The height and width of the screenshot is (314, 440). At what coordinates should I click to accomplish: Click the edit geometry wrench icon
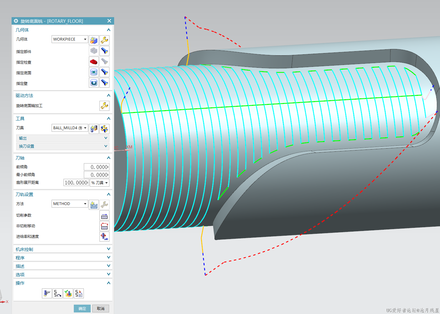pos(104,40)
